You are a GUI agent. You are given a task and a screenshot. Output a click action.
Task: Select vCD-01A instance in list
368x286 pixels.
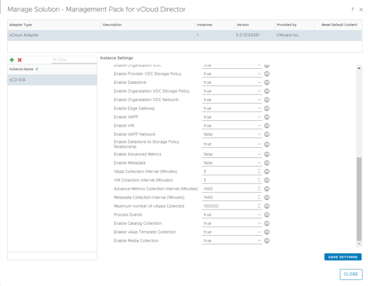tap(51, 80)
